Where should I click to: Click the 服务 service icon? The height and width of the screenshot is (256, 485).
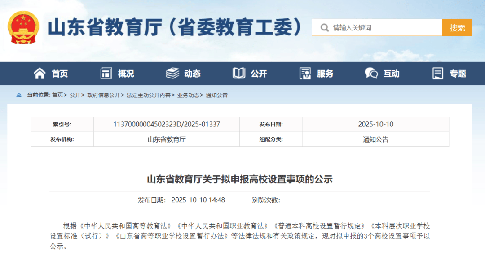[x=305, y=74]
